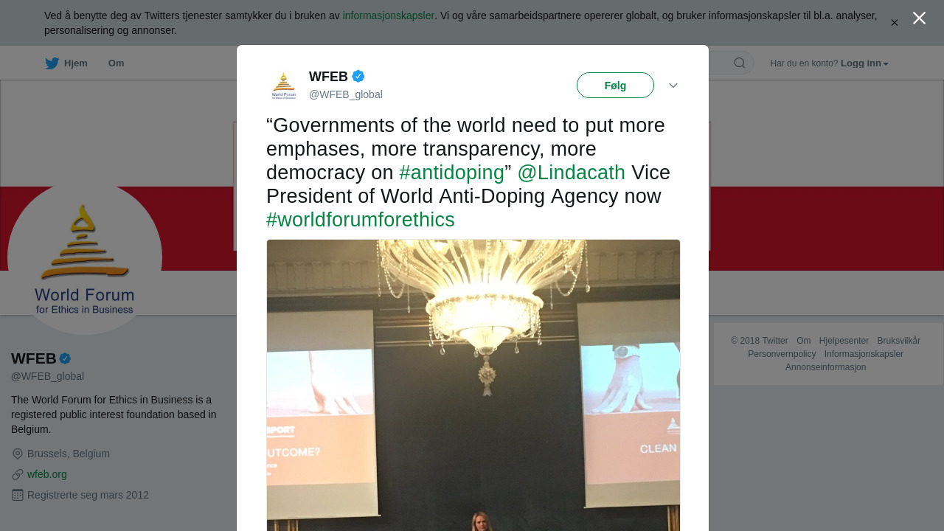
Task: Open the Logg inn dropdown
Action: 864,63
